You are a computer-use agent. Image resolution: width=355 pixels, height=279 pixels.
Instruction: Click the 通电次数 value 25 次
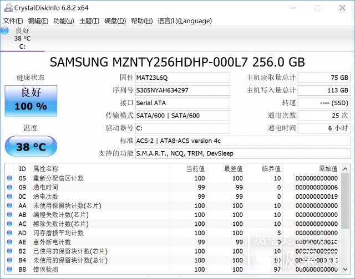[x=324, y=116]
